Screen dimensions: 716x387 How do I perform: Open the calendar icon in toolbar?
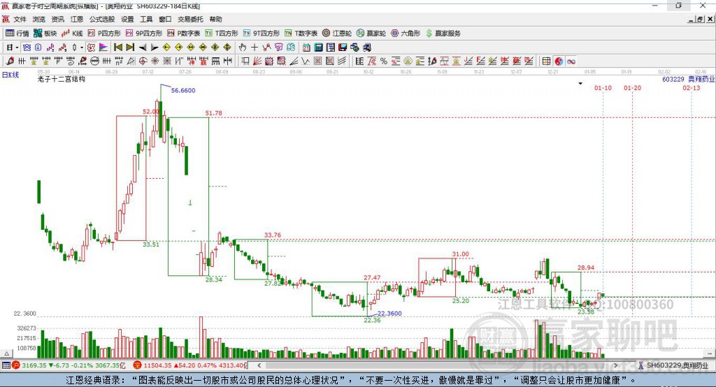[x=306, y=48]
